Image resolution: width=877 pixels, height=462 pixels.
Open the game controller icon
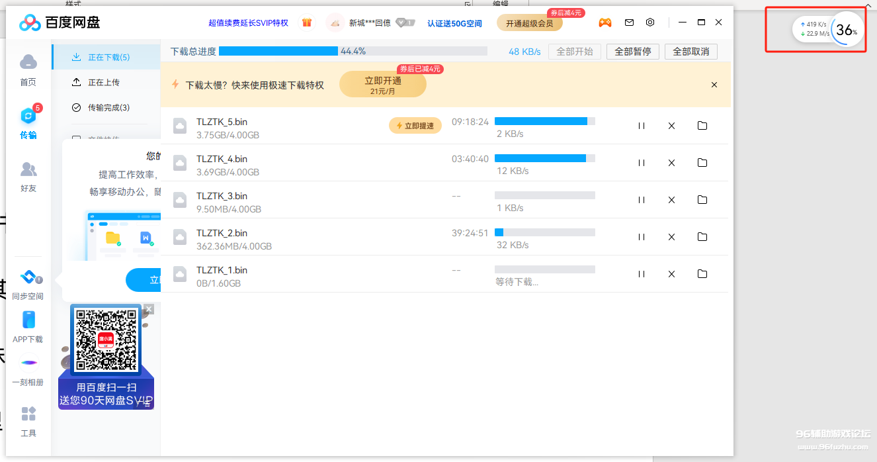(x=605, y=23)
